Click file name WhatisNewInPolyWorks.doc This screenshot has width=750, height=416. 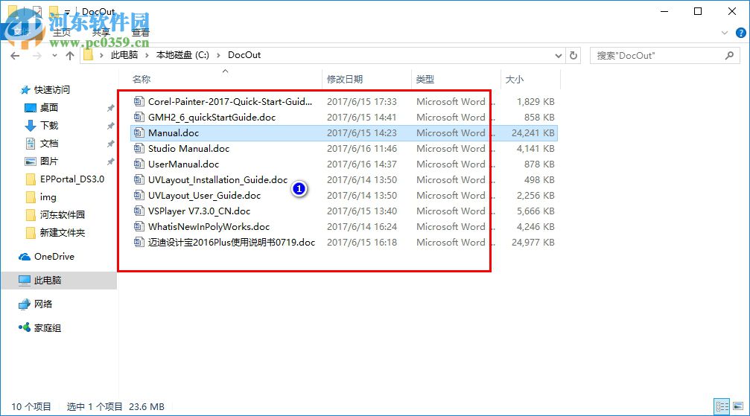209,227
